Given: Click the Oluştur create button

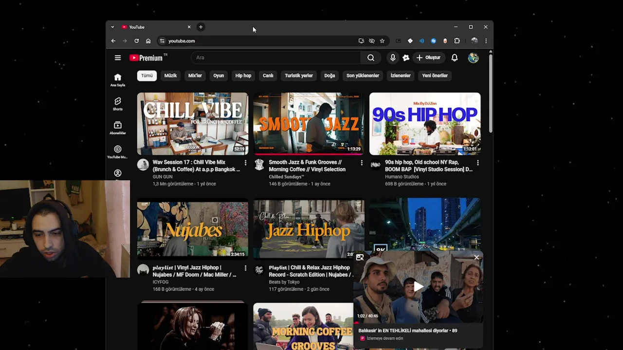Looking at the screenshot, I should pyautogui.click(x=428, y=58).
